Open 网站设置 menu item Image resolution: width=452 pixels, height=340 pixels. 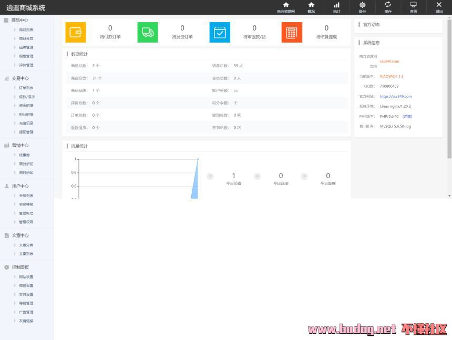pos(26,277)
